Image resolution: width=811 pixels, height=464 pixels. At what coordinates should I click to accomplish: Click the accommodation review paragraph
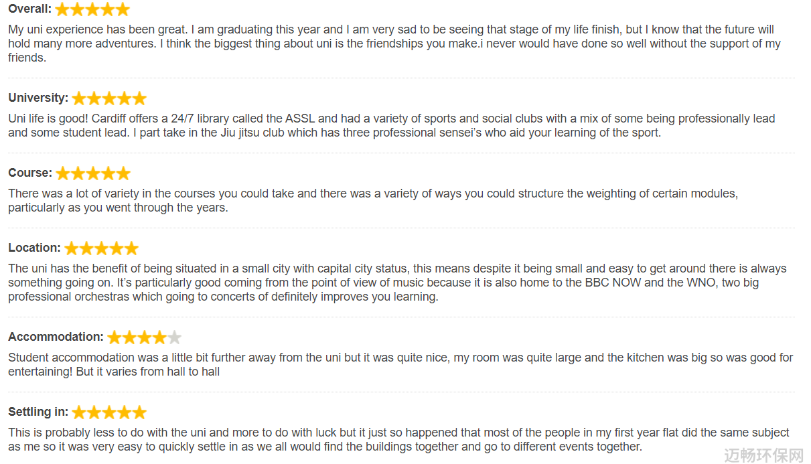tap(400, 365)
